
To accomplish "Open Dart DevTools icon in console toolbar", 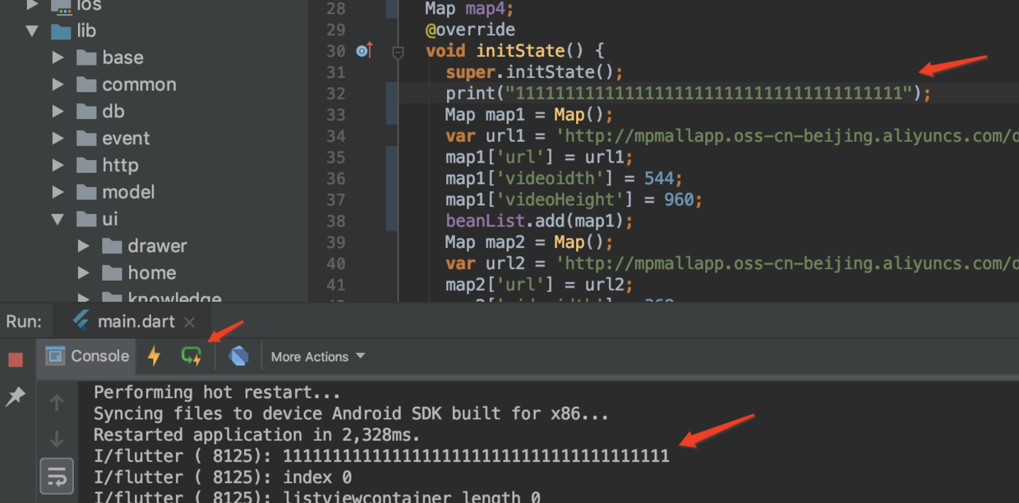I will pos(239,356).
